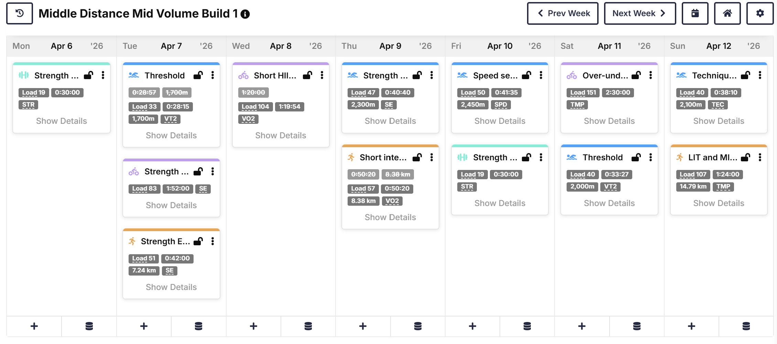Open three-dot menu for LIT and MIT run
Screen dimensions: 777x344
pyautogui.click(x=760, y=158)
